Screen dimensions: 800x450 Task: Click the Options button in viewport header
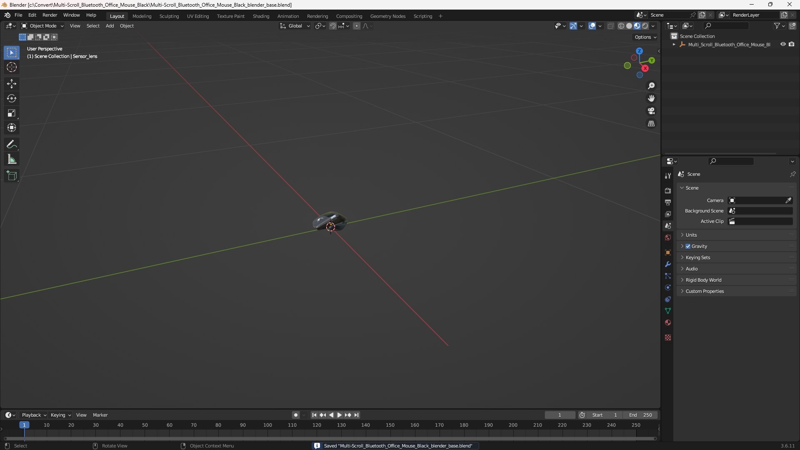tap(645, 37)
